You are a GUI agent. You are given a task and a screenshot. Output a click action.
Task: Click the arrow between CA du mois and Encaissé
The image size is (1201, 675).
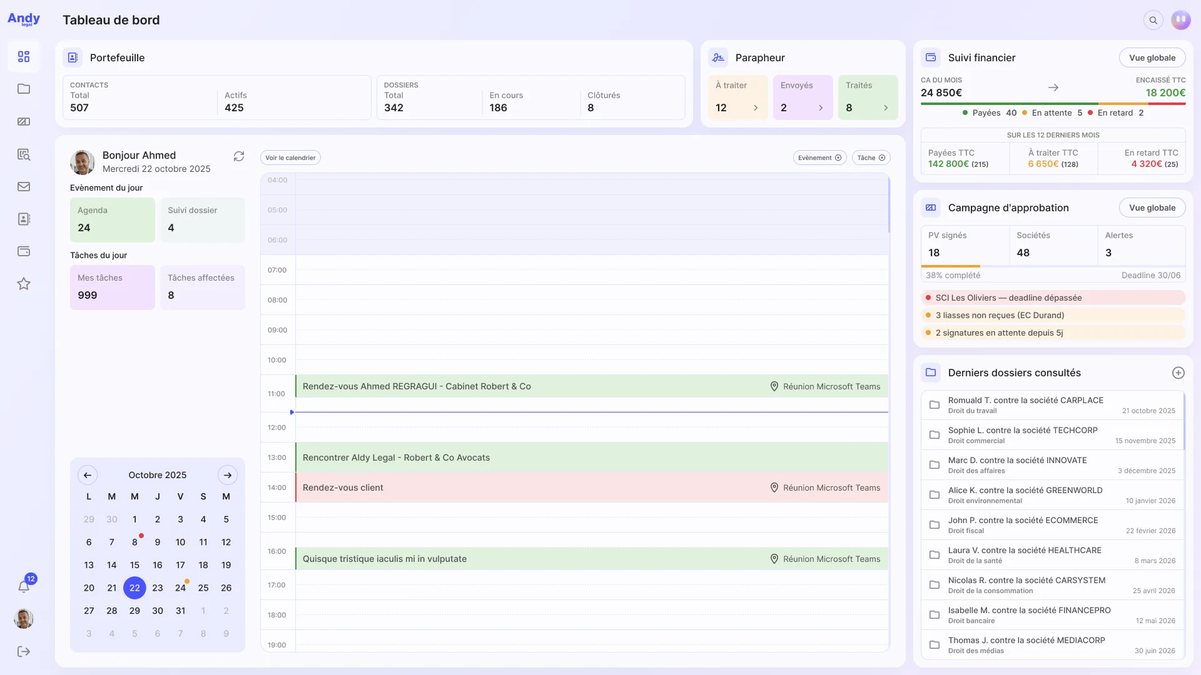click(1053, 87)
